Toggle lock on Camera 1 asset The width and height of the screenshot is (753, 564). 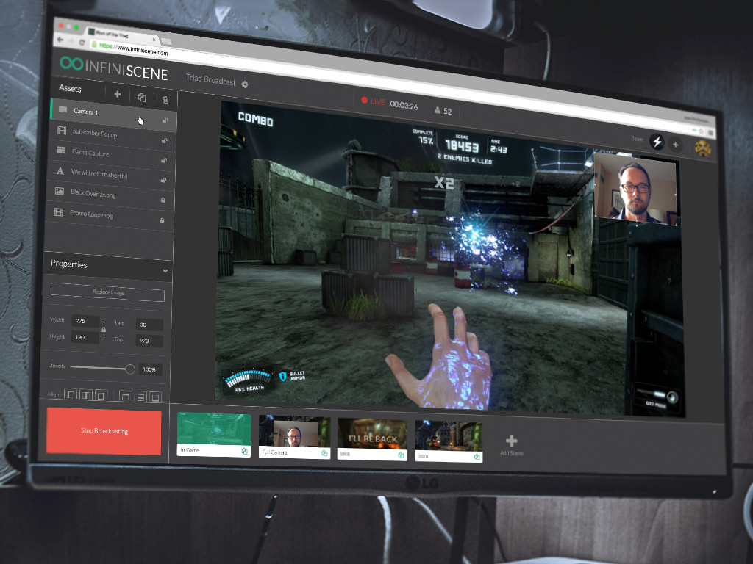[x=164, y=121]
